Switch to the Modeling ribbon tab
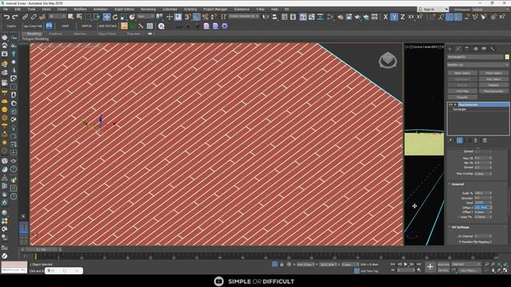This screenshot has width=511, height=287. (x=34, y=33)
